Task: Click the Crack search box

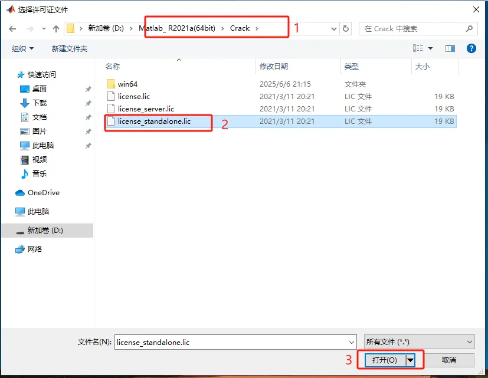Action: pos(418,29)
